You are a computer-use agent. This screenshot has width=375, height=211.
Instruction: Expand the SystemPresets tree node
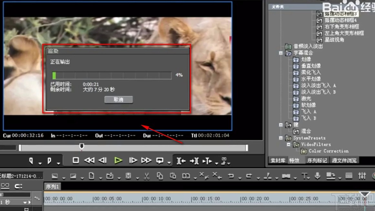click(281, 138)
